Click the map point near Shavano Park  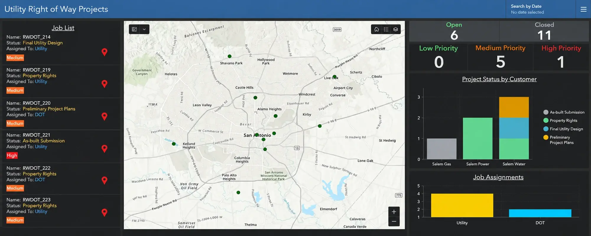point(230,56)
